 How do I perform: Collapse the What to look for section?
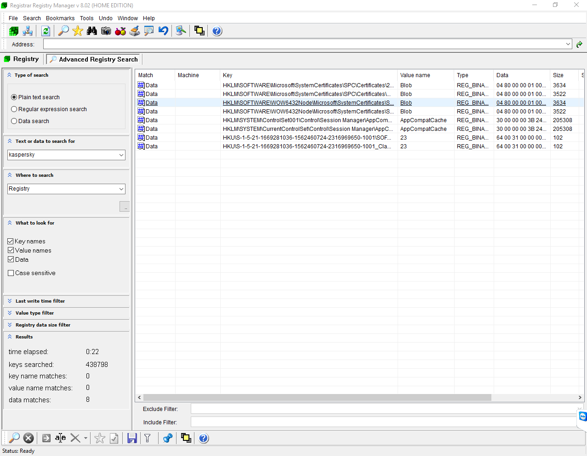(x=10, y=223)
